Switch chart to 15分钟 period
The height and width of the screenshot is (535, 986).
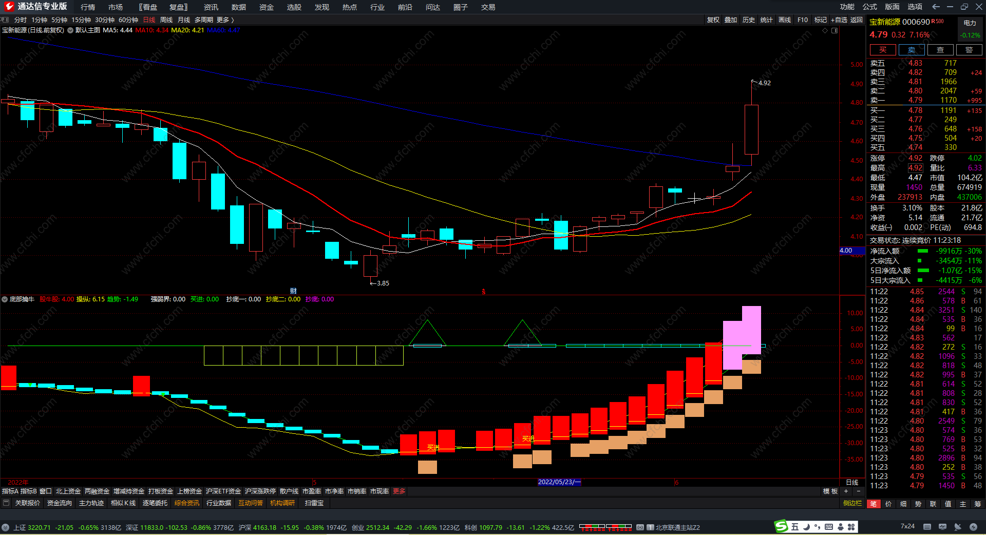click(81, 20)
